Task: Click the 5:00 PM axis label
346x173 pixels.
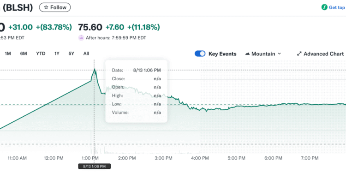Action: pos(236,158)
